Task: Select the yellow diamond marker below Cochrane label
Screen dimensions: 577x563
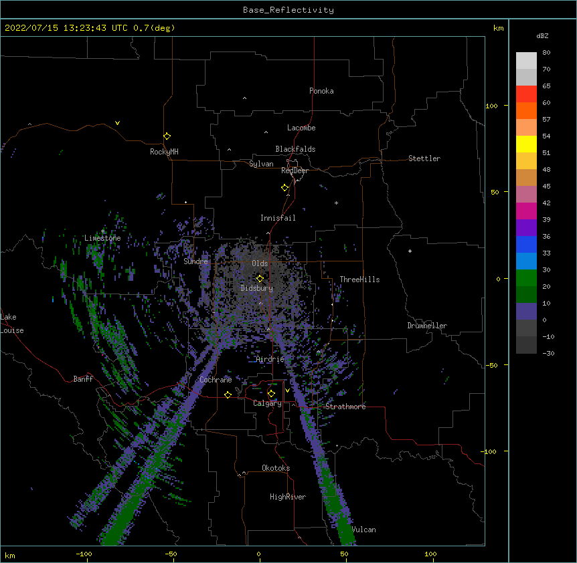Action: [228, 395]
